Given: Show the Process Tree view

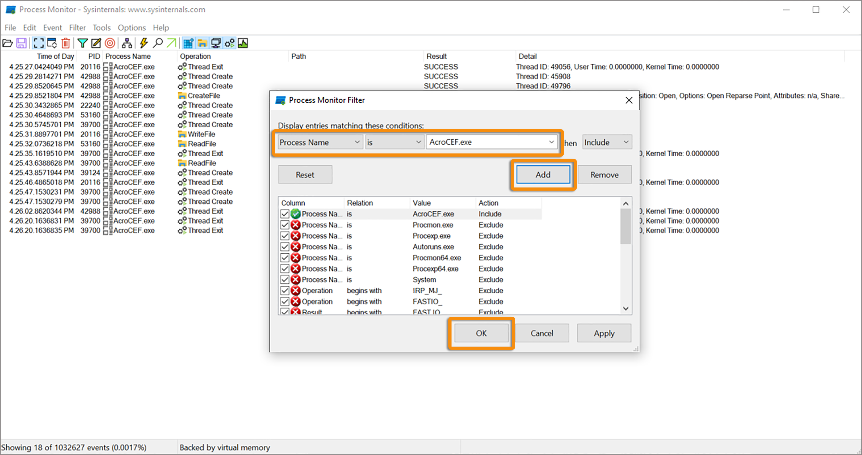Looking at the screenshot, I should pos(127,43).
